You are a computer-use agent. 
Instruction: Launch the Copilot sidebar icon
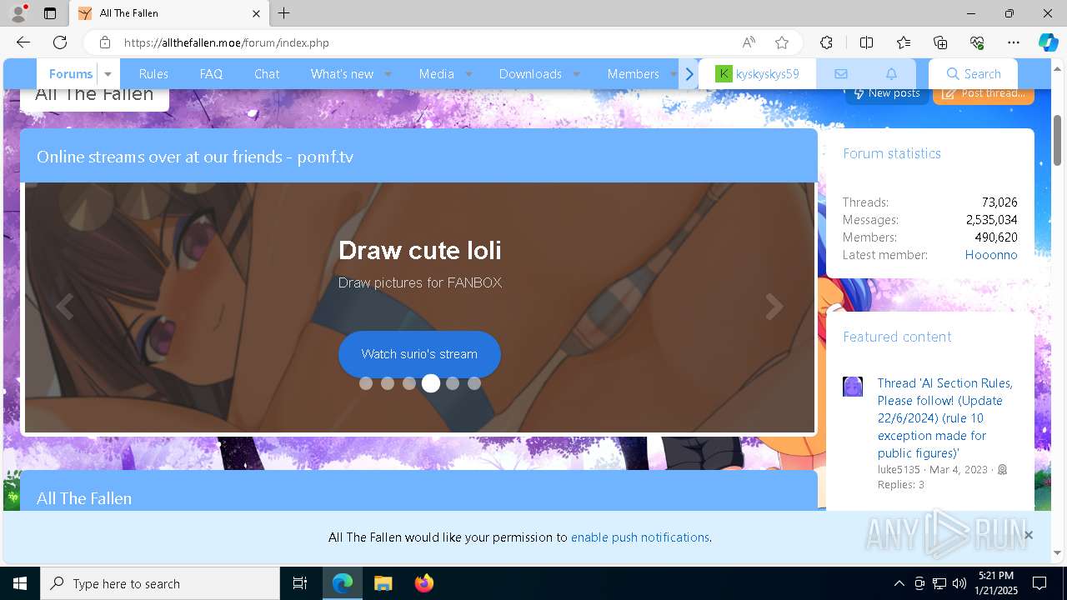pyautogui.click(x=1048, y=42)
